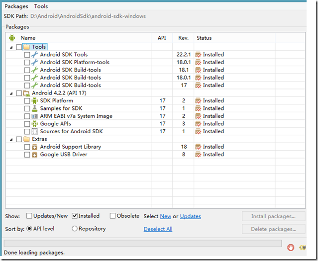Click revision value 22.2.1
This screenshot has height=261, width=318.
[x=184, y=55]
